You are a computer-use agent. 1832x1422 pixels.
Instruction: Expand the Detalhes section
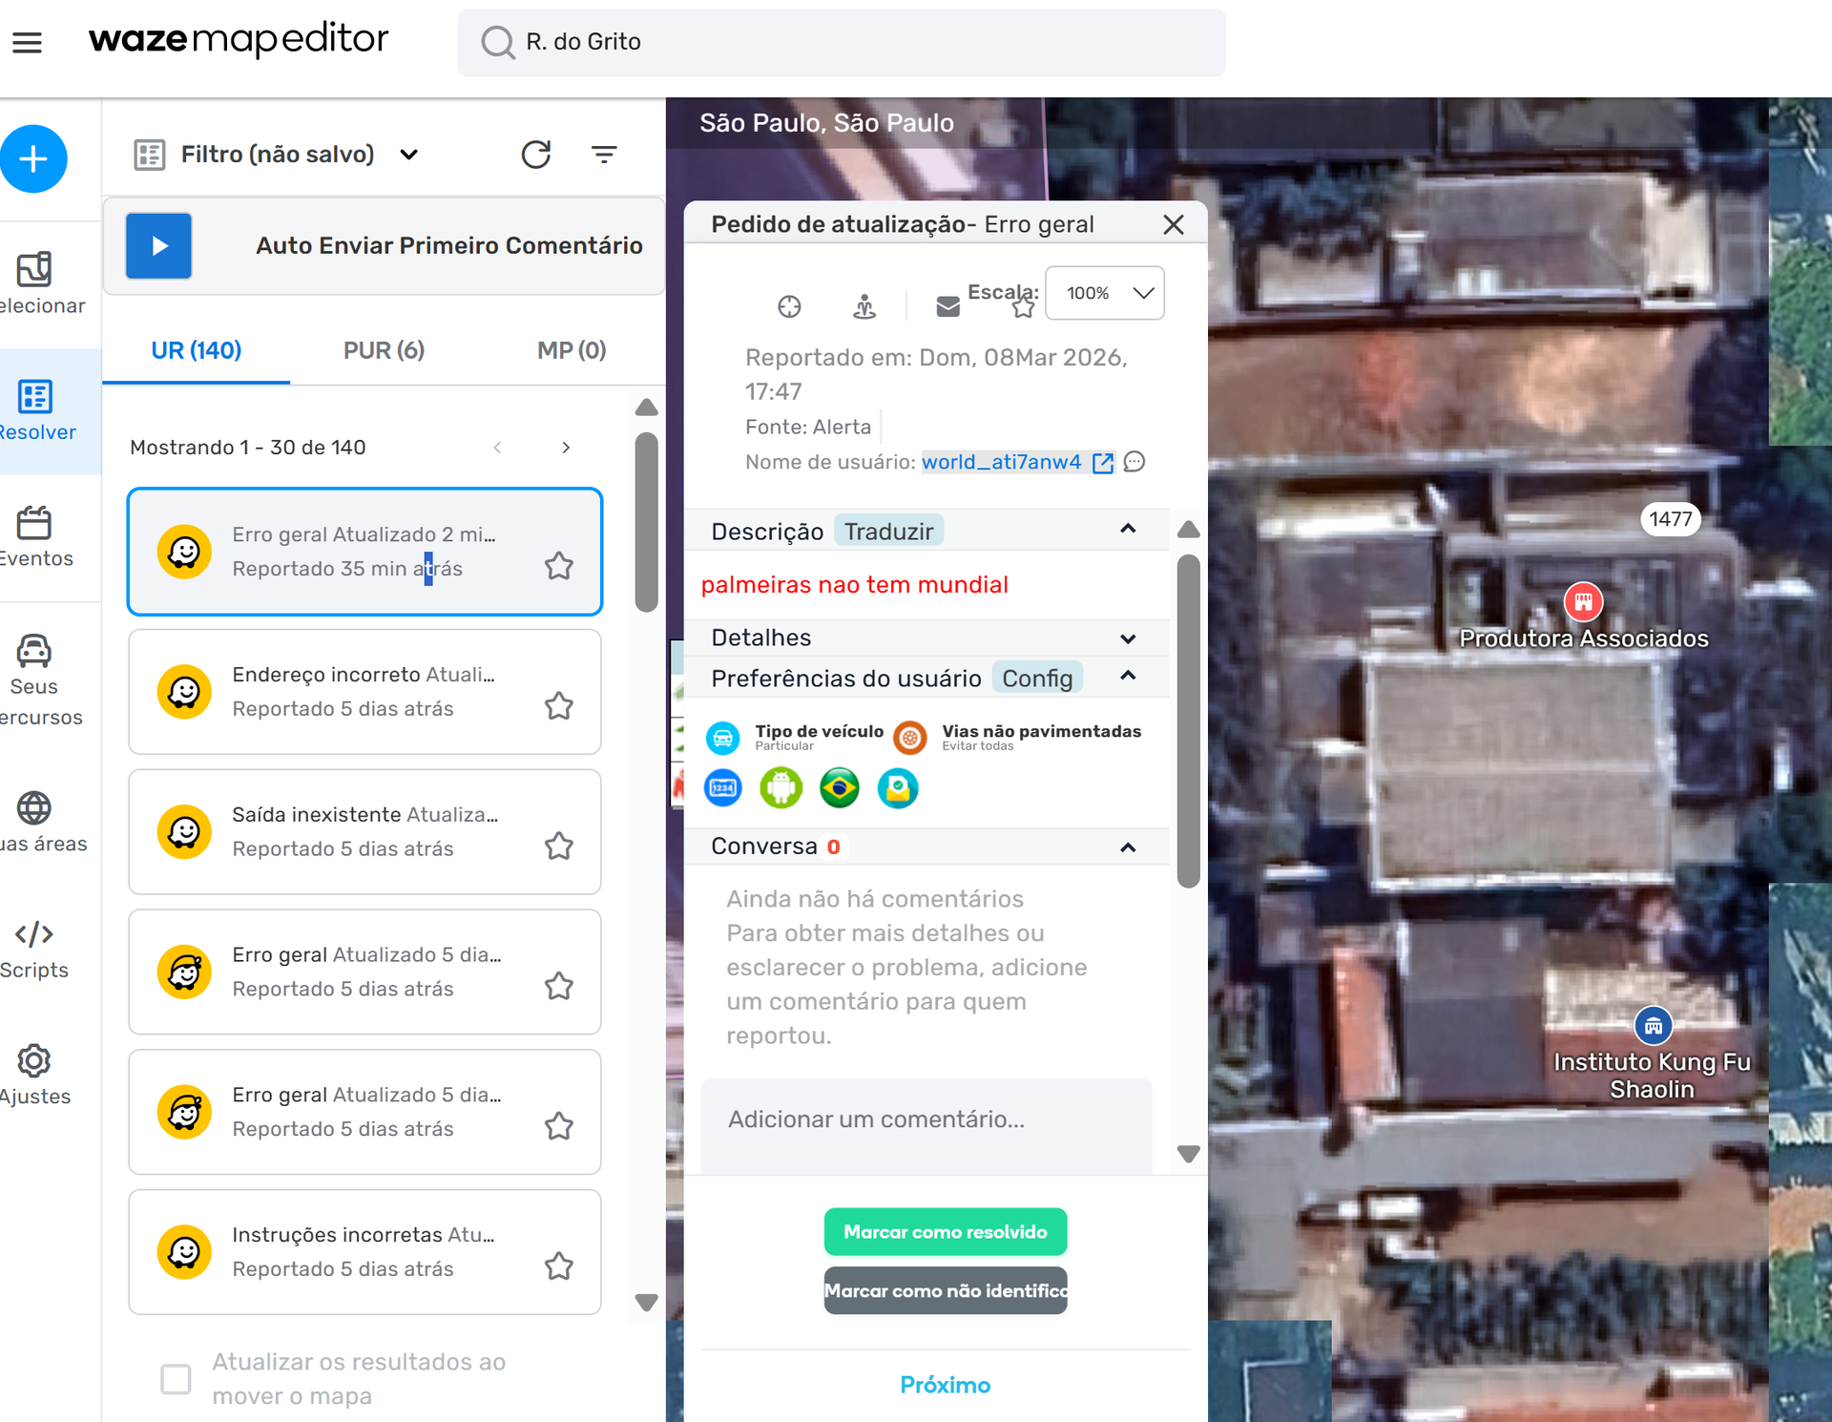coord(1127,638)
